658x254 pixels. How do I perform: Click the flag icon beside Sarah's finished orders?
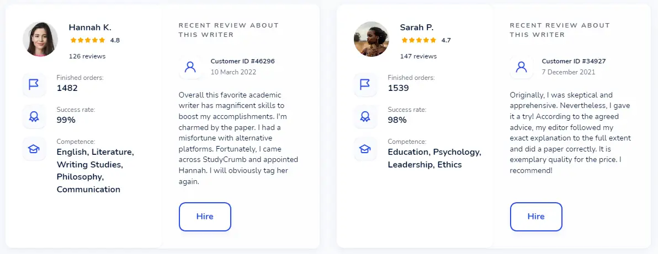point(365,84)
